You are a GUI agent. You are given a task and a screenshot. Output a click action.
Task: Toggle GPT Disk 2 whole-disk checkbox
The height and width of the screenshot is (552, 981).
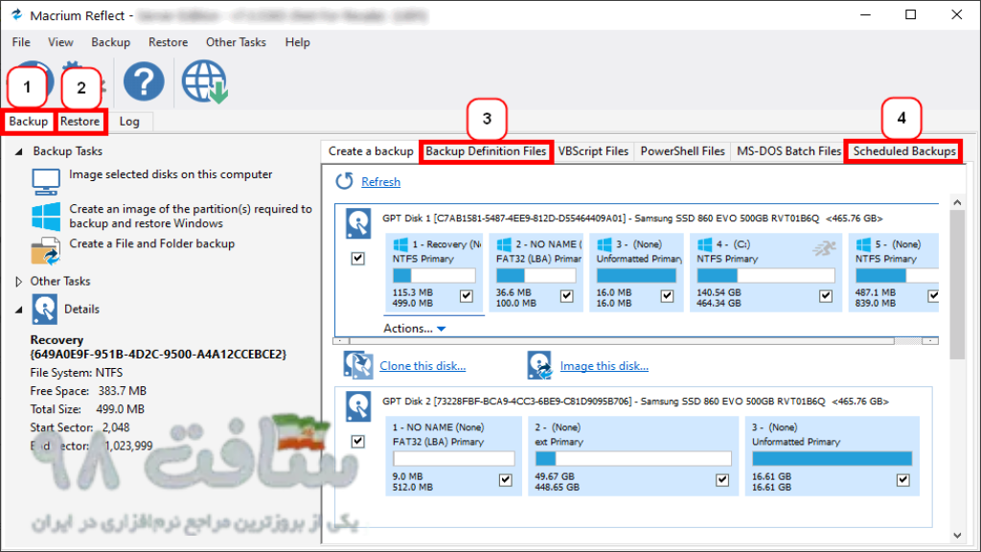[358, 442]
